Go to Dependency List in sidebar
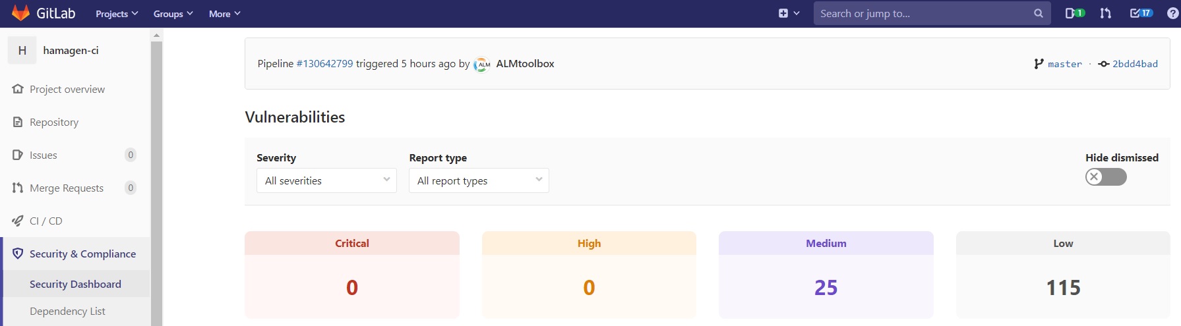 [67, 311]
